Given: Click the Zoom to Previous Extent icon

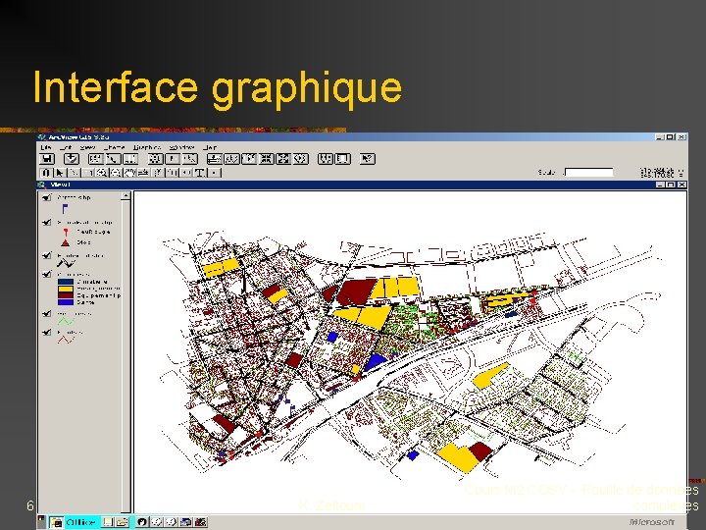Looking at the screenshot, I should (x=300, y=159).
